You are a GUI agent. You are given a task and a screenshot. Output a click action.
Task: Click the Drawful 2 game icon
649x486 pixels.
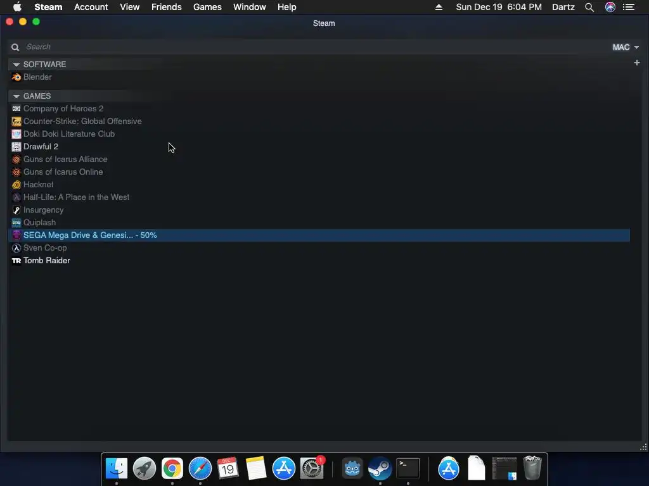coord(16,147)
